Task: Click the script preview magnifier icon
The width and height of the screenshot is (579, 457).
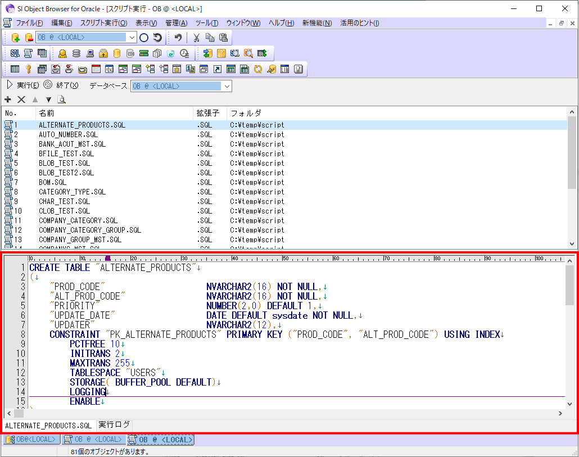Action: 61,99
